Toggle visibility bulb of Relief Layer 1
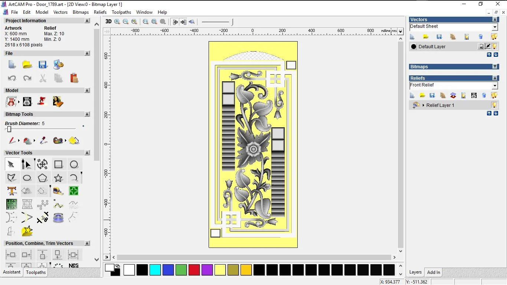Viewport: 507px width, 285px height. 494,105
